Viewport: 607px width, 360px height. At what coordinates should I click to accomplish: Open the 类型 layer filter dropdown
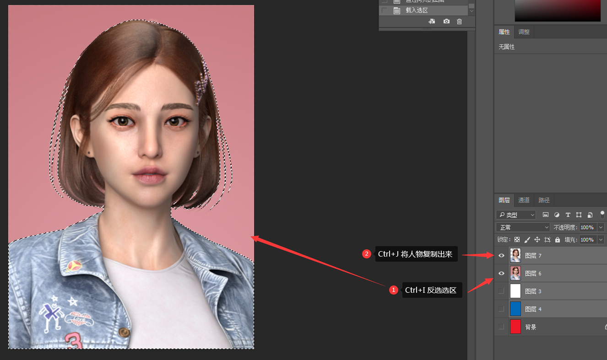[x=516, y=215]
